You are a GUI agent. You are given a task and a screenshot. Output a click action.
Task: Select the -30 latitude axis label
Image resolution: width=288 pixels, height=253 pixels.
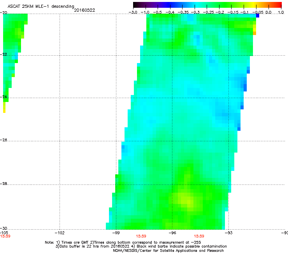4,228
